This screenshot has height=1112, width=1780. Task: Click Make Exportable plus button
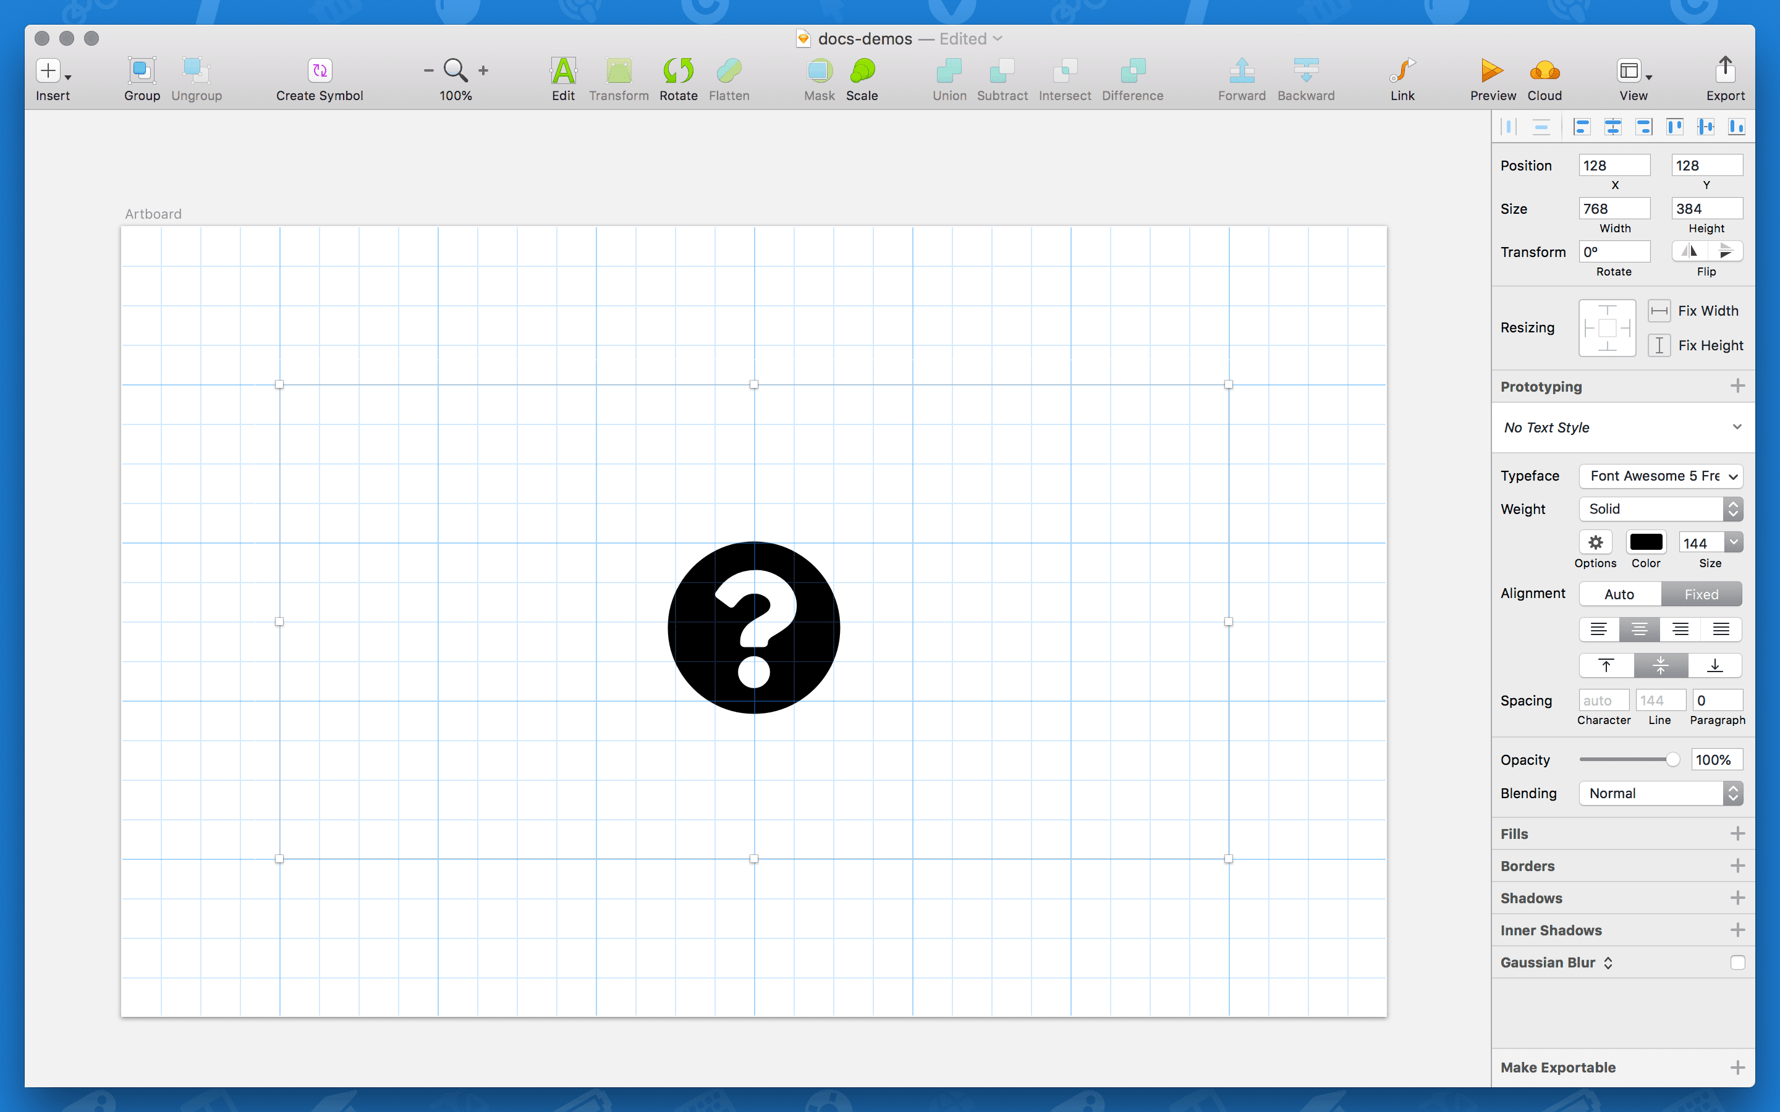[x=1738, y=1067]
